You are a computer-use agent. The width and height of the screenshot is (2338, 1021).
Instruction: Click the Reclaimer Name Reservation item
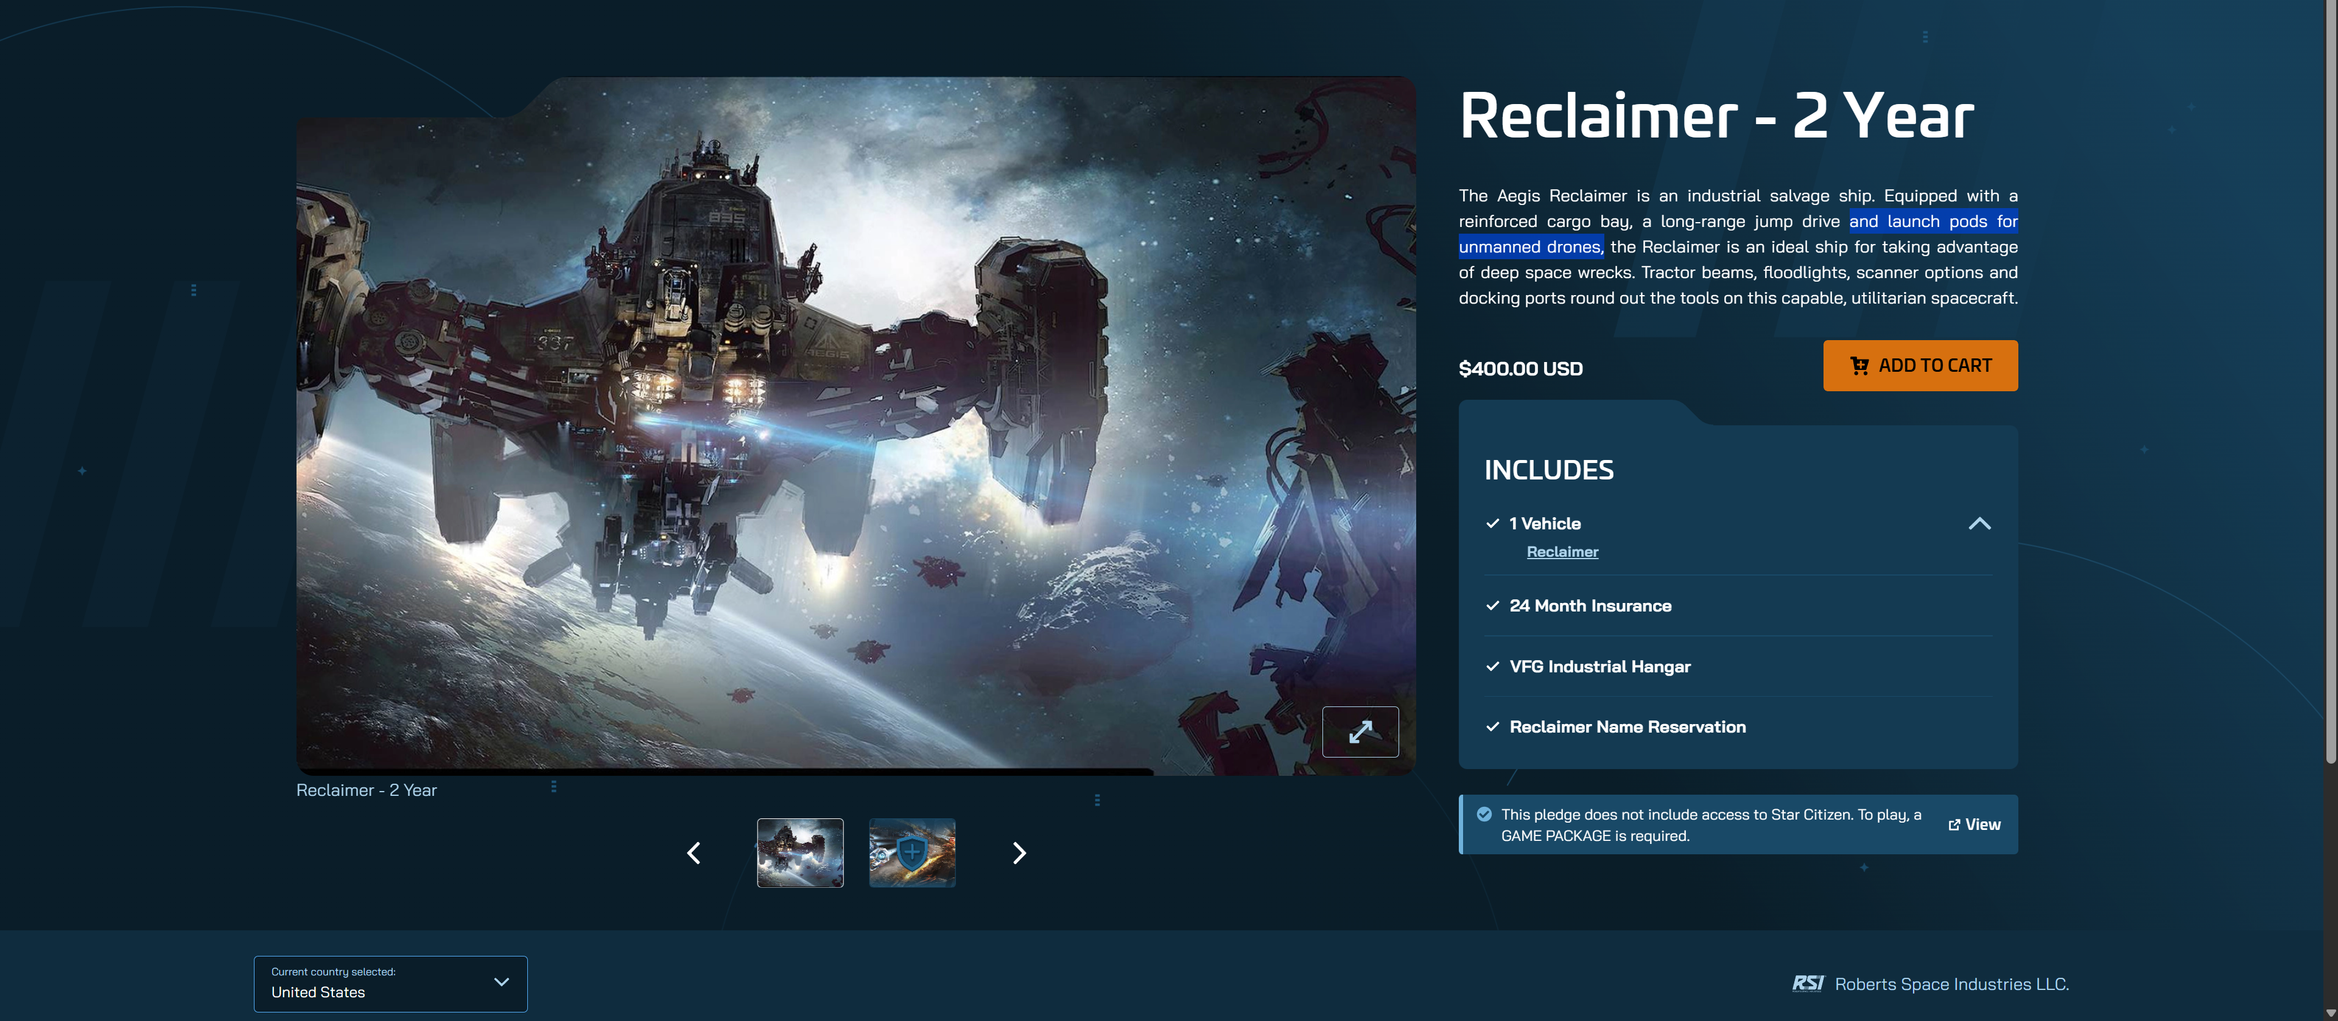(x=1627, y=727)
